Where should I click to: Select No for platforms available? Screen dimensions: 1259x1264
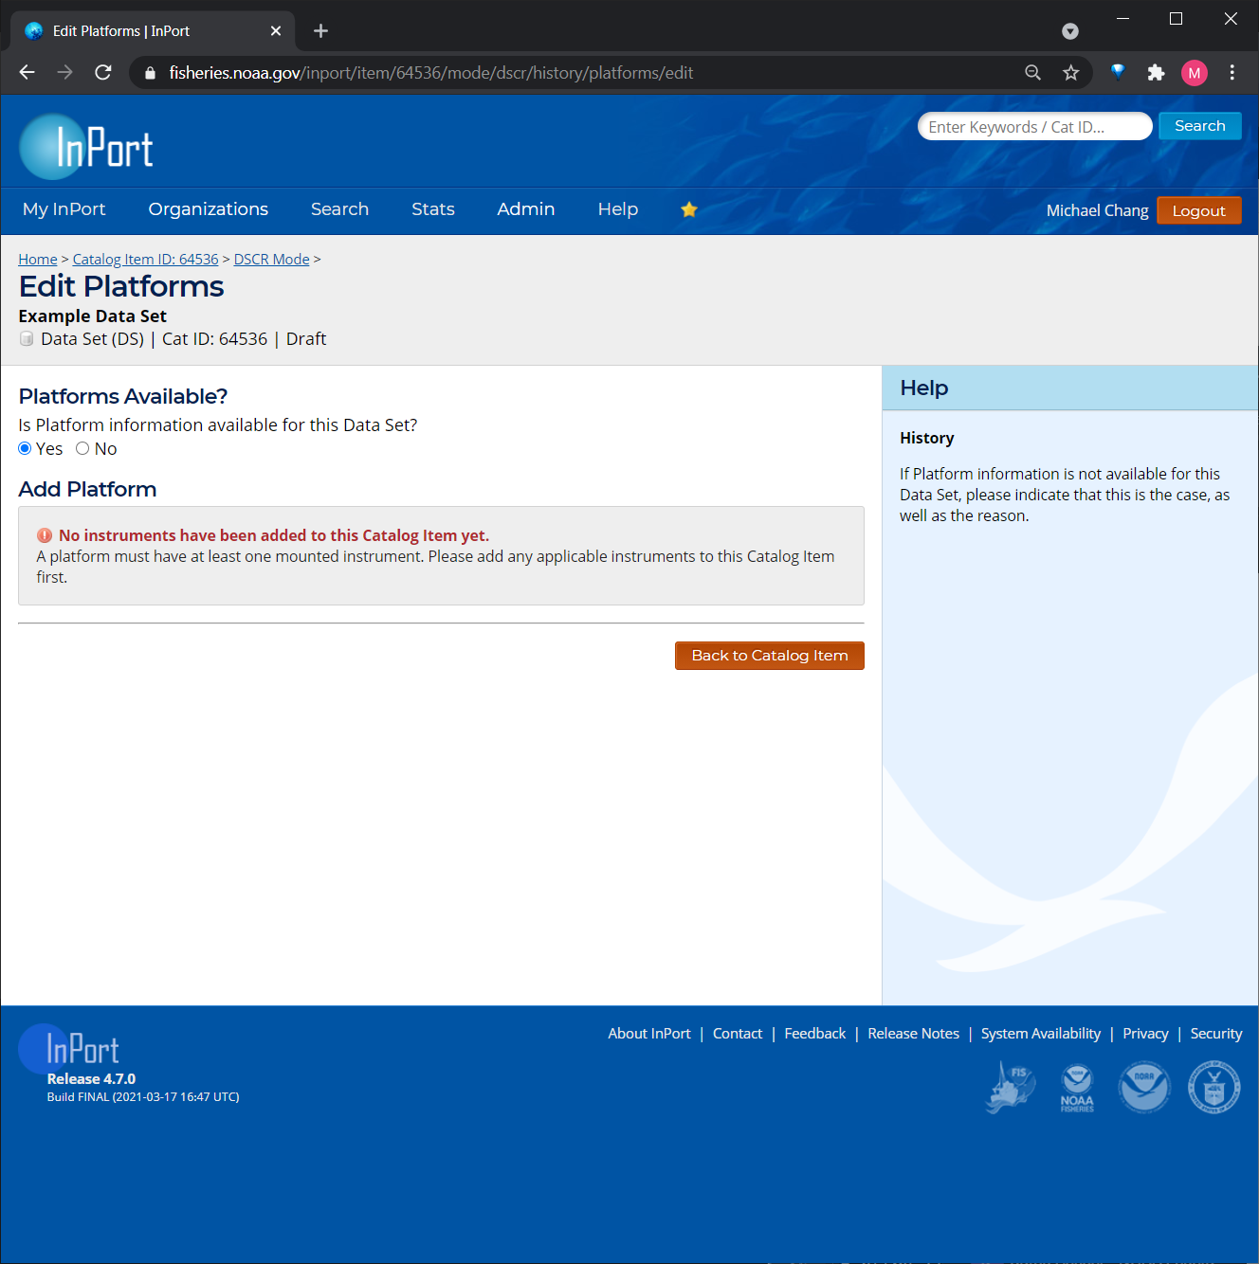[x=82, y=449]
